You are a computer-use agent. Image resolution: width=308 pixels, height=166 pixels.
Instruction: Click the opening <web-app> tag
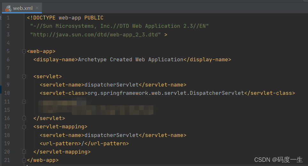point(41,51)
